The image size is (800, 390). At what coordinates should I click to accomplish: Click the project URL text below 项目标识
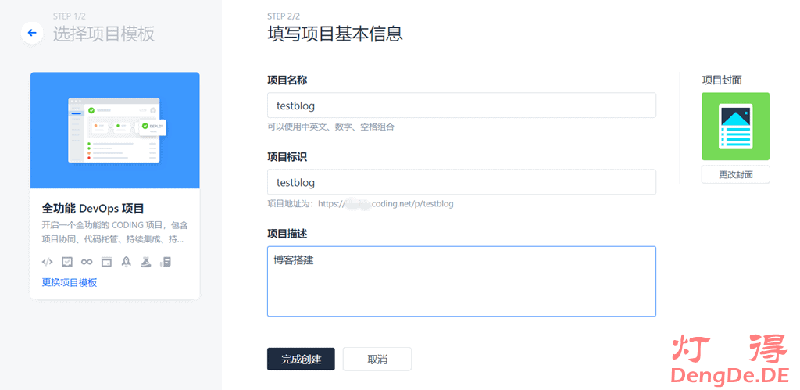pyautogui.click(x=360, y=204)
